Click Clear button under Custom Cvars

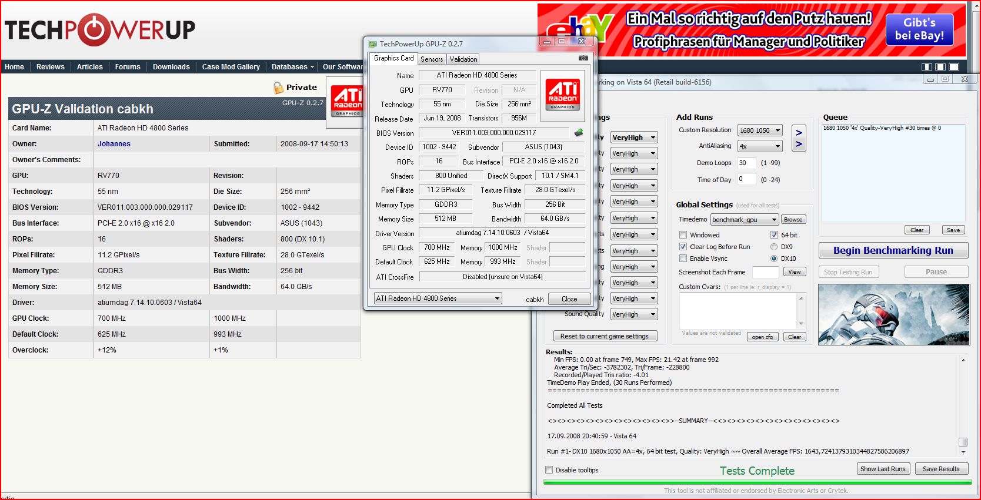click(795, 337)
